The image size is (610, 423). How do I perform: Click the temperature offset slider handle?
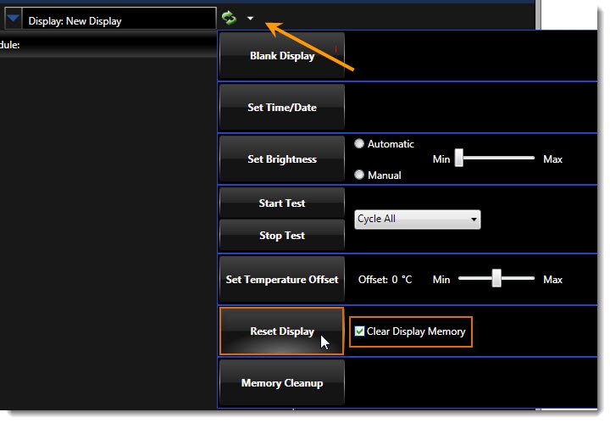497,278
